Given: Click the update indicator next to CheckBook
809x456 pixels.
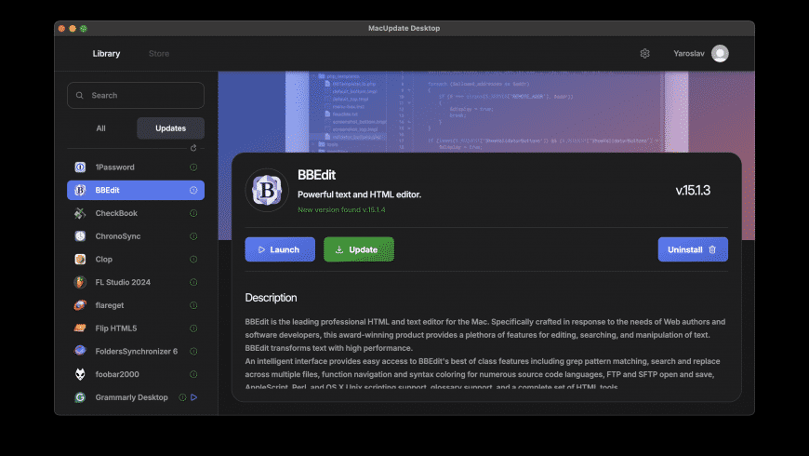Looking at the screenshot, I should click(x=193, y=213).
